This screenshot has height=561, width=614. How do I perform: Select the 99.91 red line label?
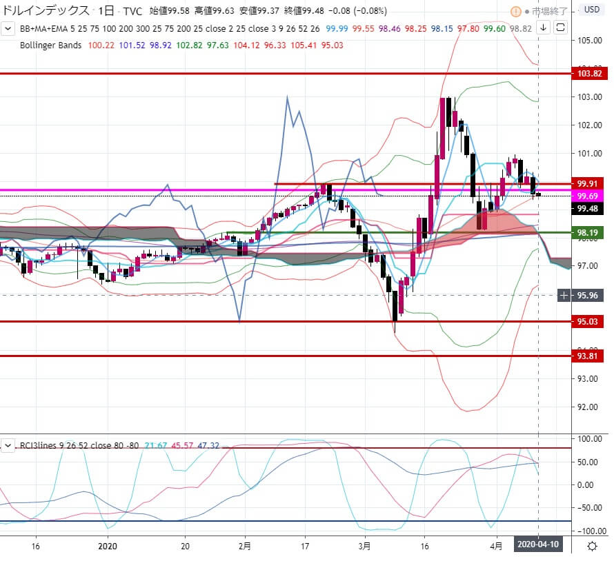tap(587, 183)
